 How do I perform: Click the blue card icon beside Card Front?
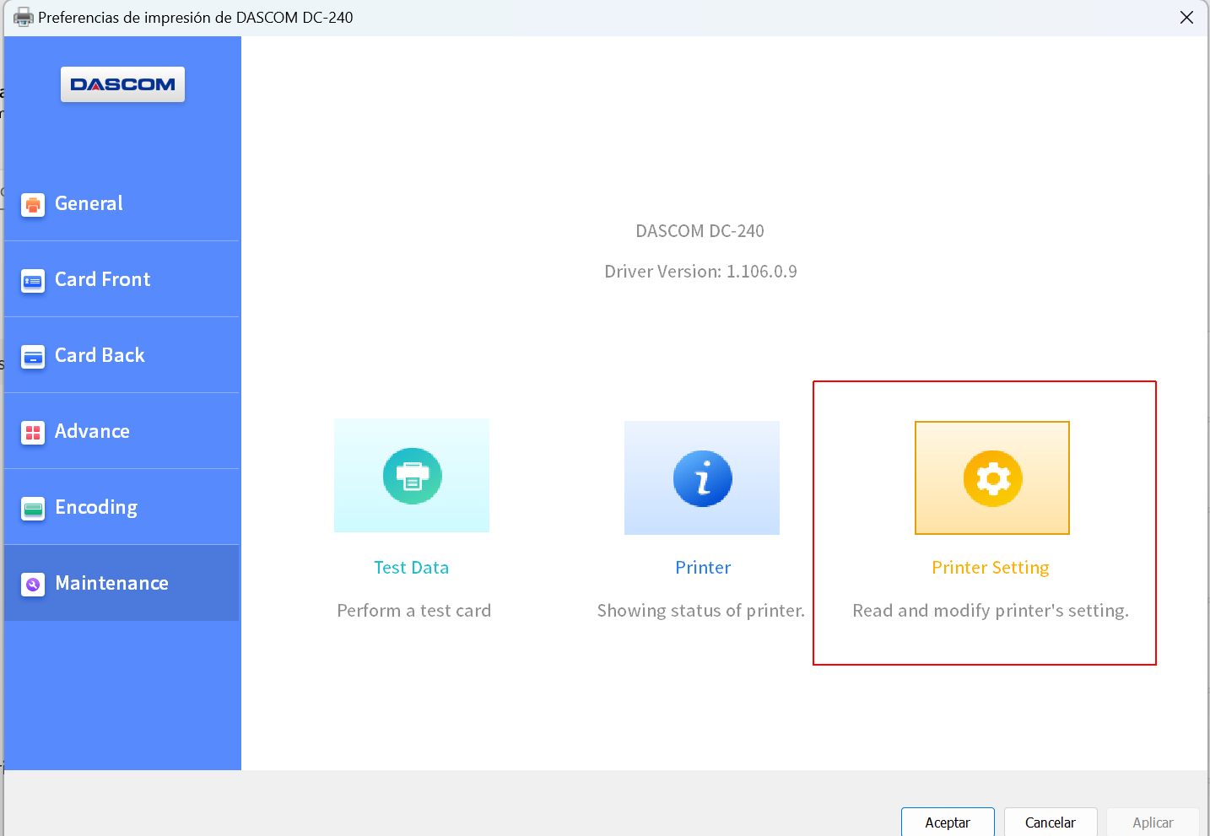tap(33, 280)
